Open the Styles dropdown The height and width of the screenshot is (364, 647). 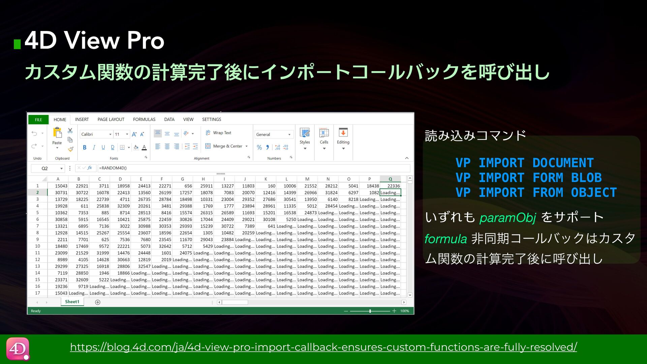point(305,139)
